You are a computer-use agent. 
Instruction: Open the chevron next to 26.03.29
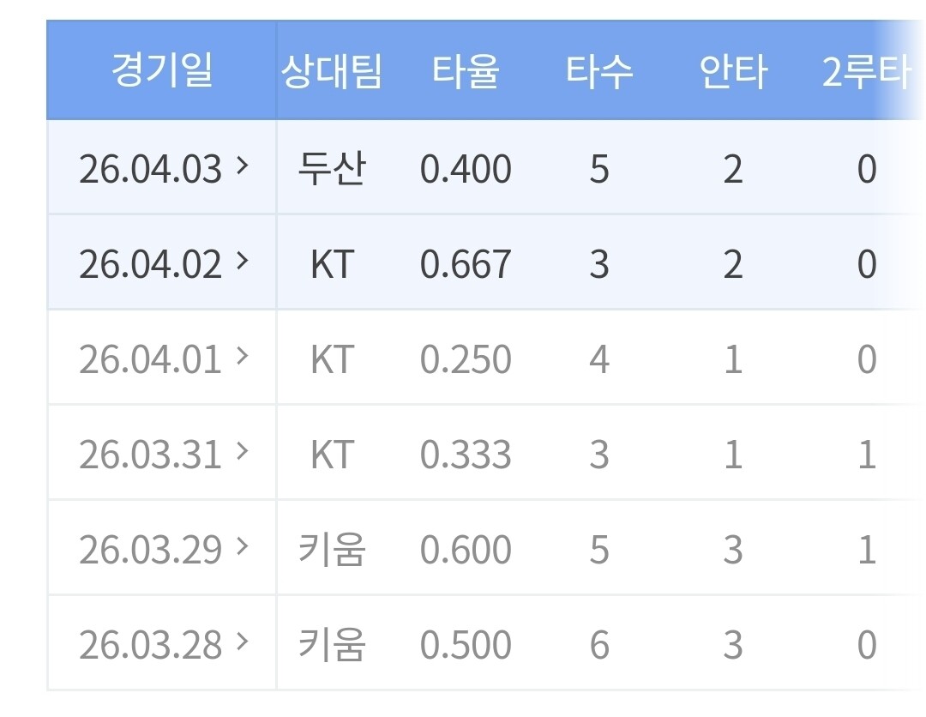pos(242,546)
